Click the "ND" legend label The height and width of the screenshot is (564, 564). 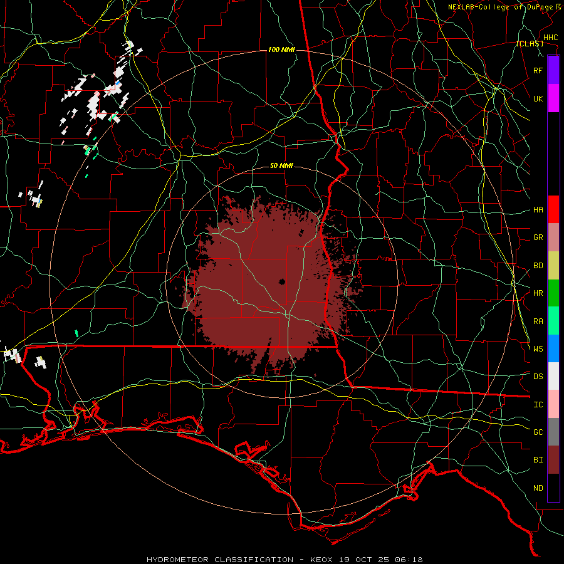[x=538, y=488]
